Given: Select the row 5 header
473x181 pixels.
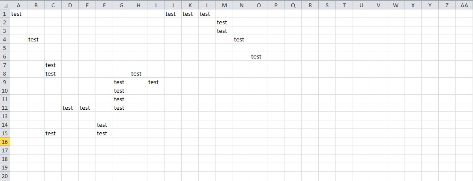Looking at the screenshot, I should point(5,48).
